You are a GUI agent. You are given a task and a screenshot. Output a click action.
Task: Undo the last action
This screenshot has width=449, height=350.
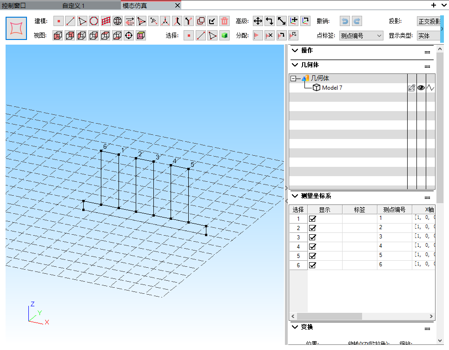(345, 21)
